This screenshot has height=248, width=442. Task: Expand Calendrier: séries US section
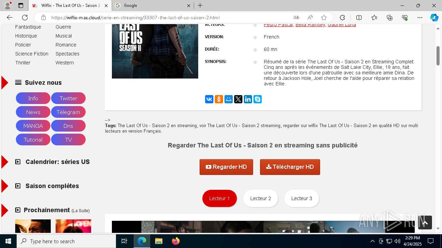point(52,162)
